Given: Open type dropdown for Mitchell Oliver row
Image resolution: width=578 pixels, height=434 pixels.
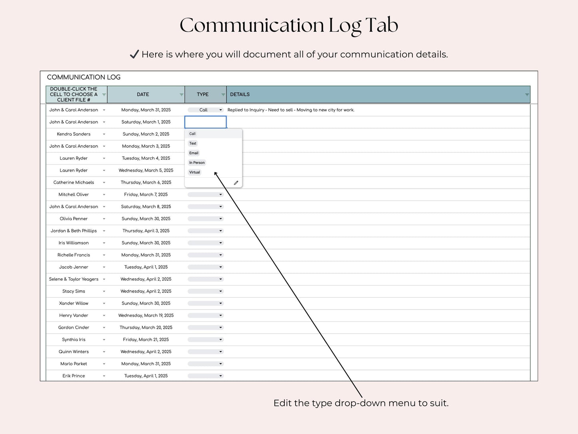Looking at the screenshot, I should (206, 195).
